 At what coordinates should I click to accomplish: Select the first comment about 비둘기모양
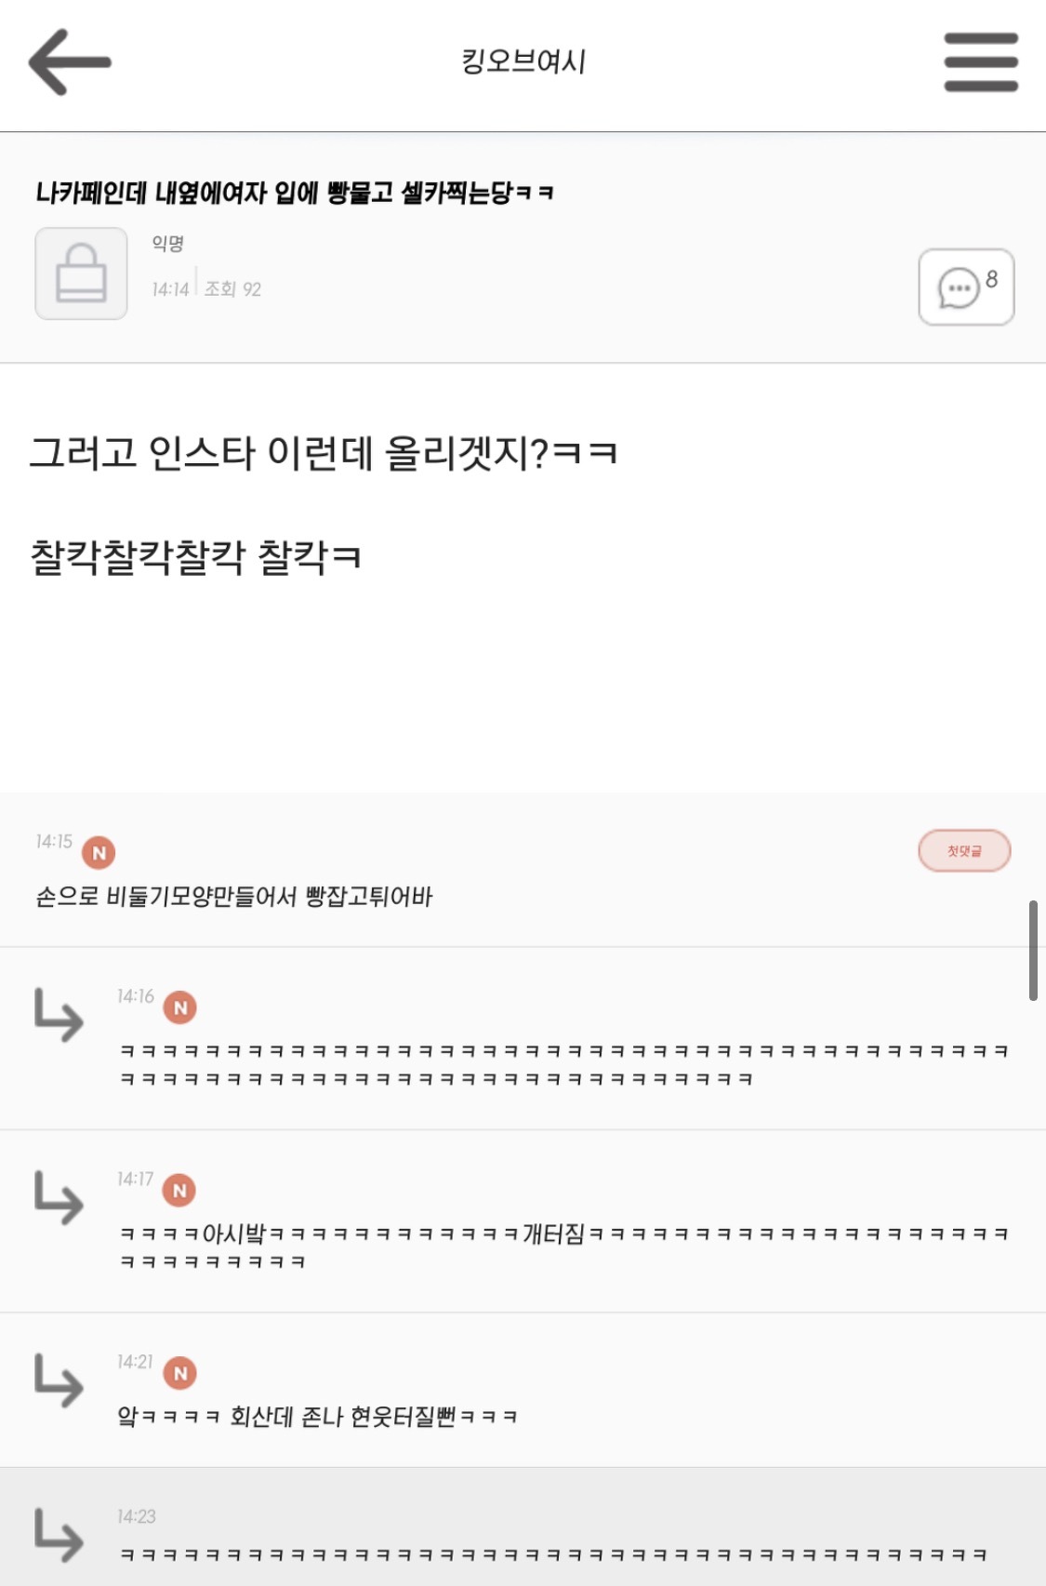[234, 897]
